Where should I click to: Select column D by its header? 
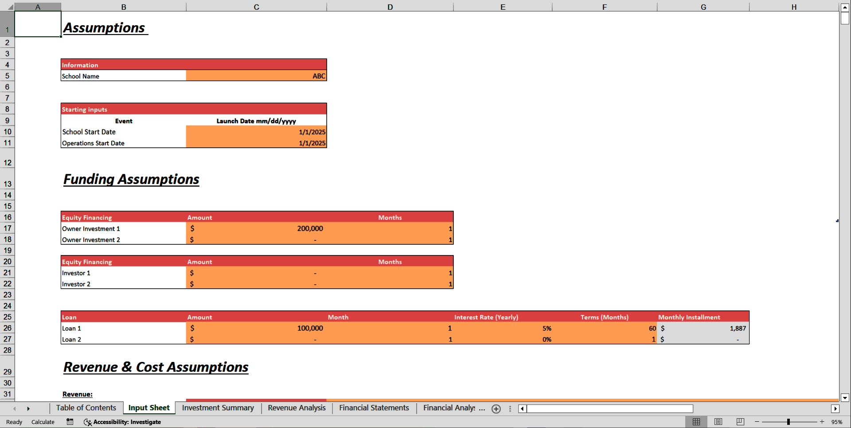pos(390,7)
